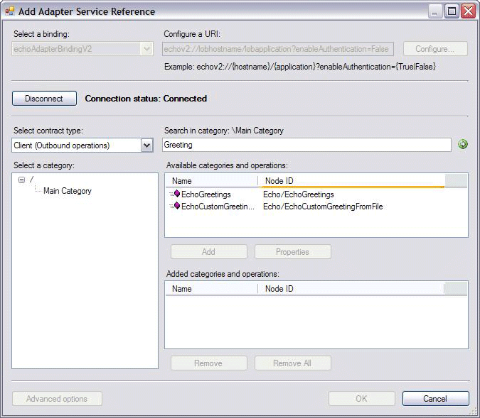Minimize the dialog window

point(434,11)
